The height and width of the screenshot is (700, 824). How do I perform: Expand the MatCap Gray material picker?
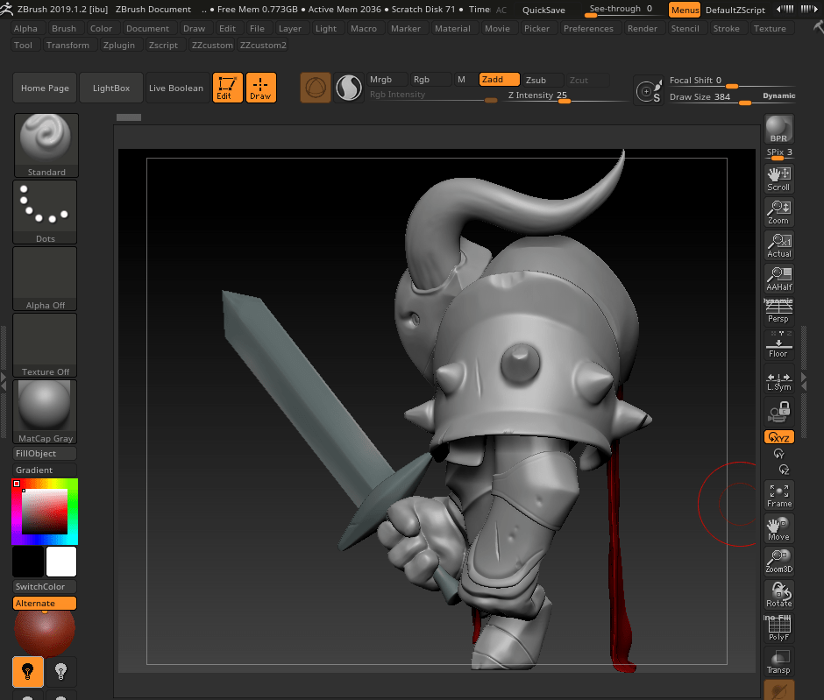46,411
